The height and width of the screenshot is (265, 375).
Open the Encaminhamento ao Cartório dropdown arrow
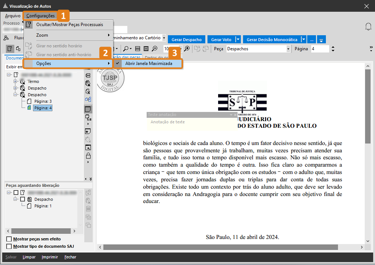(x=164, y=38)
